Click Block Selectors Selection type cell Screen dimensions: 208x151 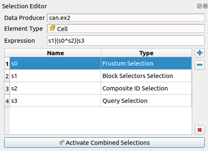(x=146, y=76)
